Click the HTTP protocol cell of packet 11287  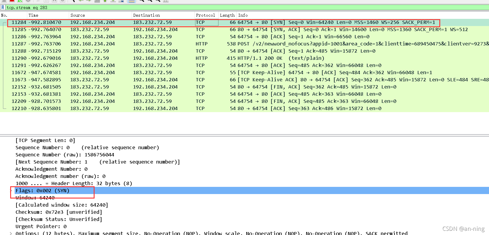201,44
